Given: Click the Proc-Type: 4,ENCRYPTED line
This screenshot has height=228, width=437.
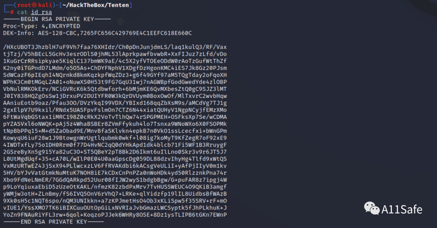Looking at the screenshot, I should [x=42, y=26].
